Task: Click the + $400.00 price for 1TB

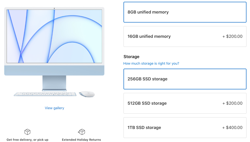Action: click(x=232, y=127)
